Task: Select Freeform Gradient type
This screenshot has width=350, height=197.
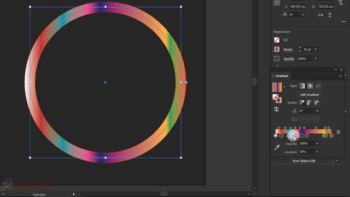Action: click(x=318, y=86)
